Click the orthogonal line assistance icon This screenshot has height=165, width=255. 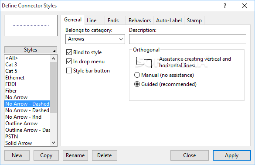(144, 62)
